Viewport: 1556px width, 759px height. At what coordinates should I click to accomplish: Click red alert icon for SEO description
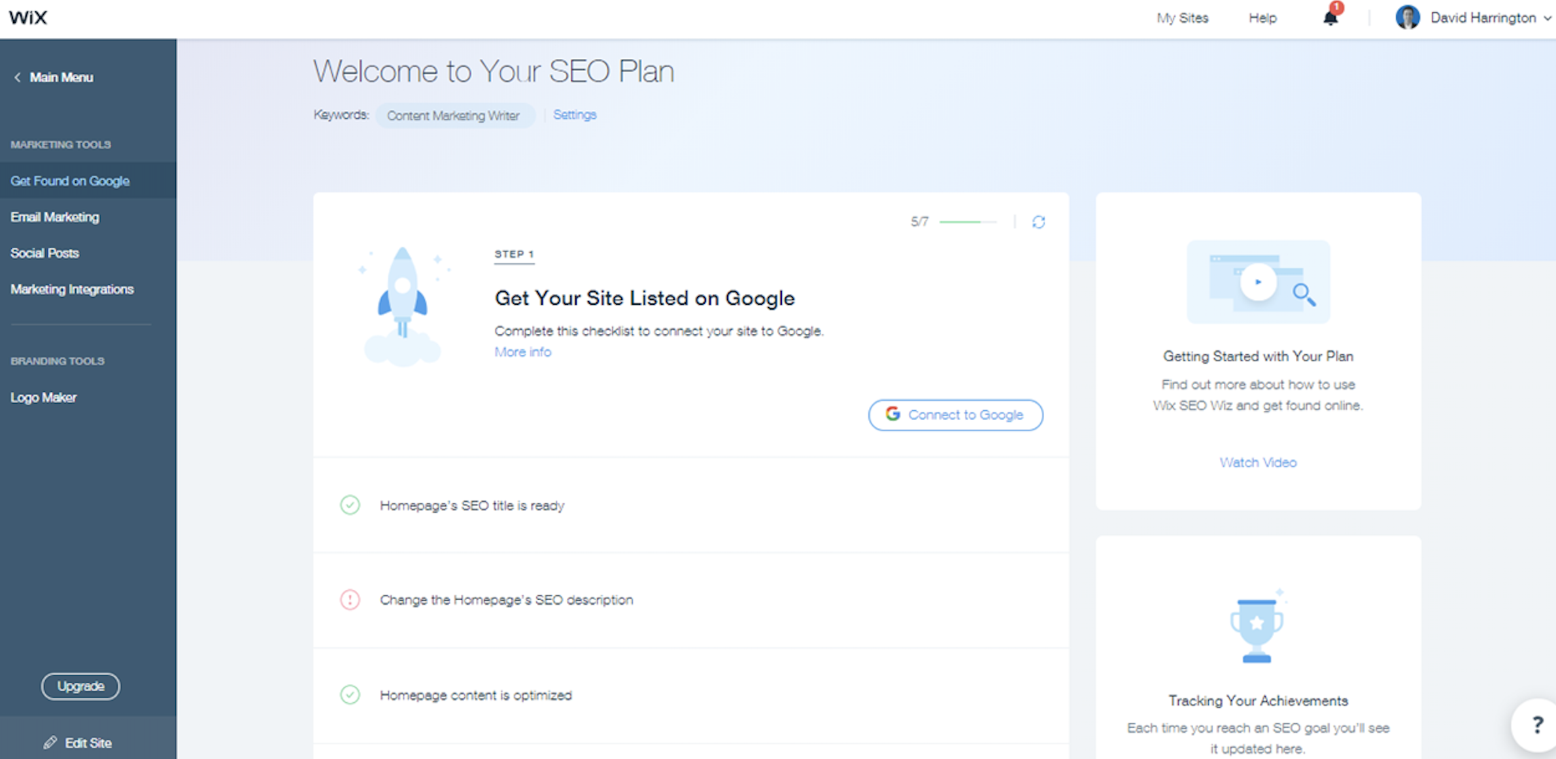[x=350, y=600]
